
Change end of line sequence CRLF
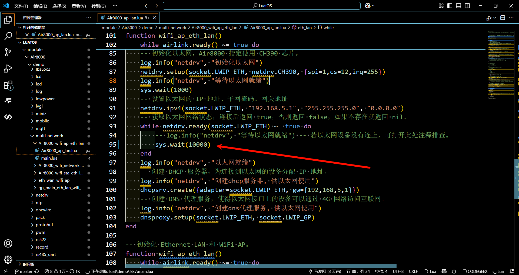point(413,271)
